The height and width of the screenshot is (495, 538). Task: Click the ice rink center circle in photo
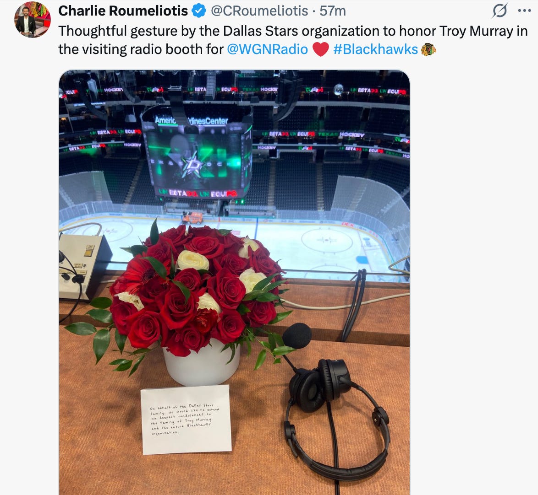(x=327, y=240)
